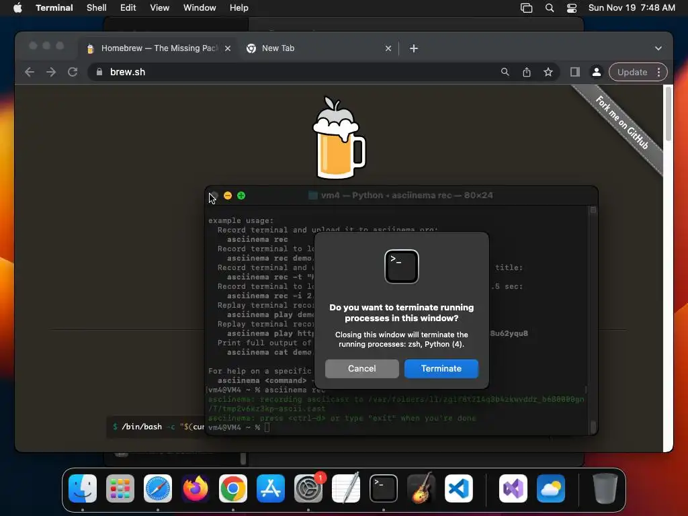Open System Settings from the Dock
Viewport: 688px width, 516px height.
coord(308,488)
